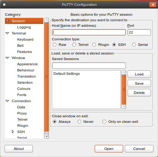Click the Load session button

click(x=139, y=74)
